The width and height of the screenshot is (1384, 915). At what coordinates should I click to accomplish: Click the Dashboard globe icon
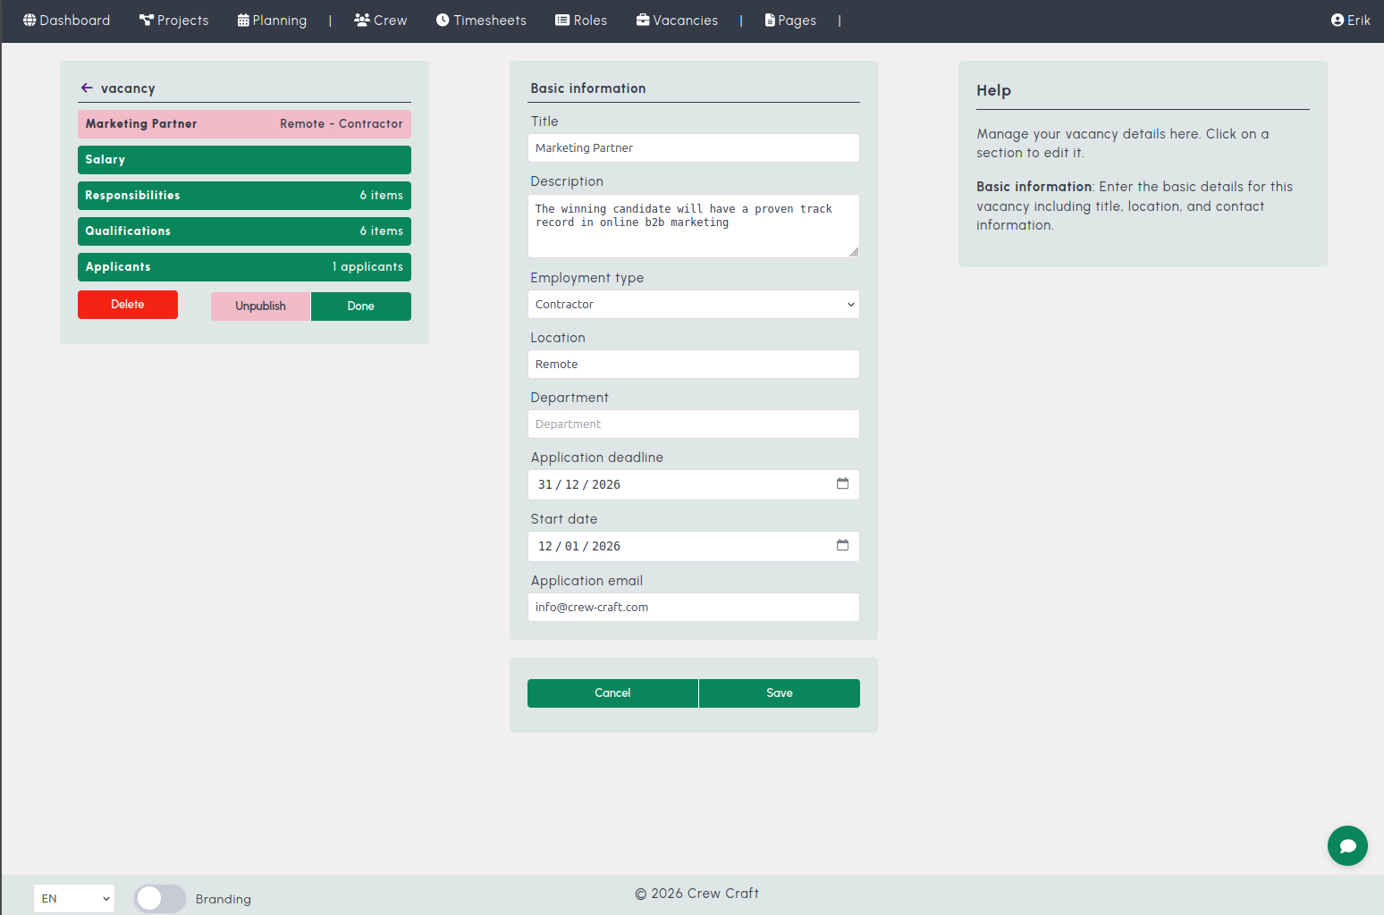pos(28,20)
